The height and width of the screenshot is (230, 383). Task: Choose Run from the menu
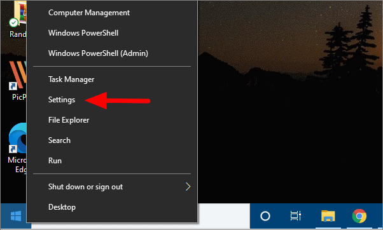pyautogui.click(x=111, y=161)
